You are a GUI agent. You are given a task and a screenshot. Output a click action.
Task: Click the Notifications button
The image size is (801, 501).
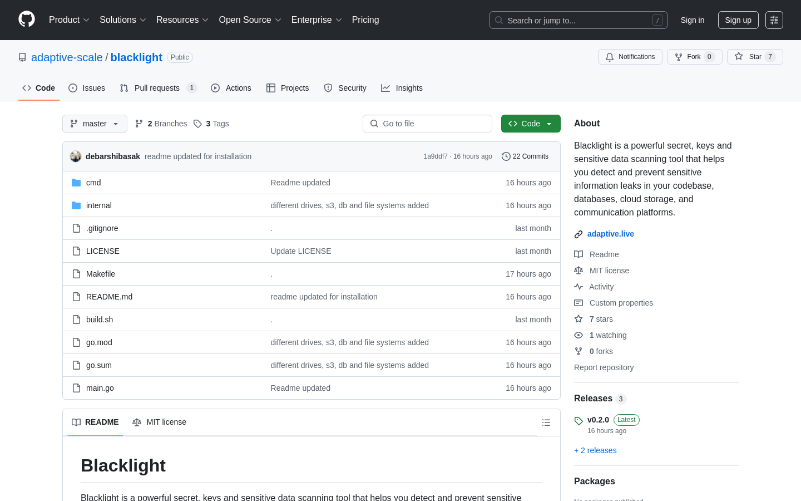pyautogui.click(x=630, y=57)
